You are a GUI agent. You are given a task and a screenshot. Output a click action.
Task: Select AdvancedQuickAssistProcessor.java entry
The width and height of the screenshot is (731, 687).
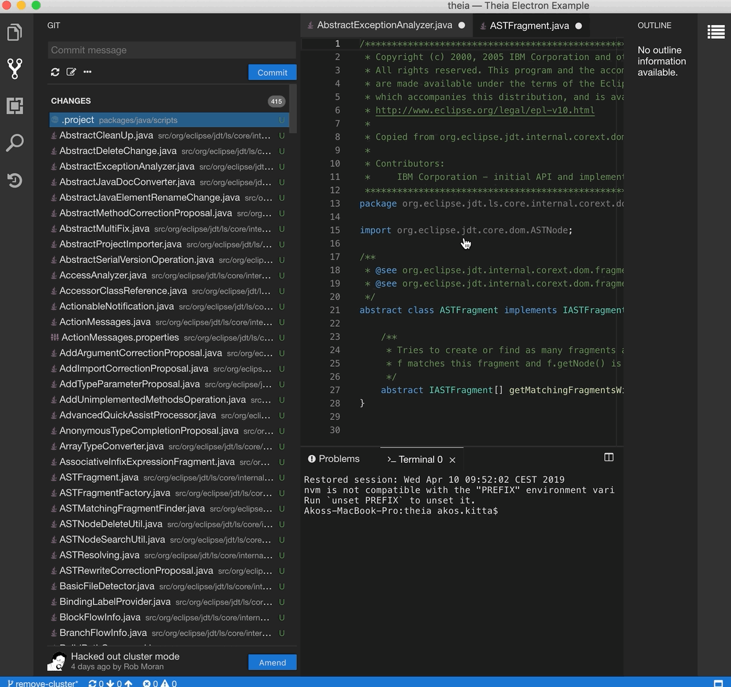[169, 415]
